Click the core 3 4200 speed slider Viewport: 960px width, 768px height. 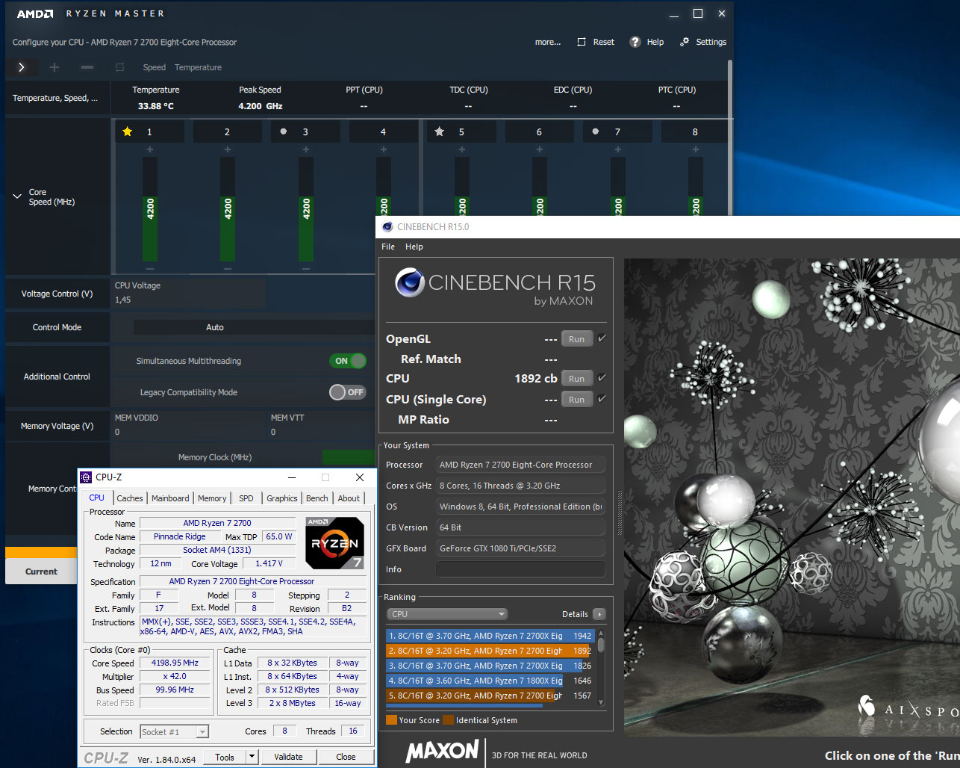306,209
